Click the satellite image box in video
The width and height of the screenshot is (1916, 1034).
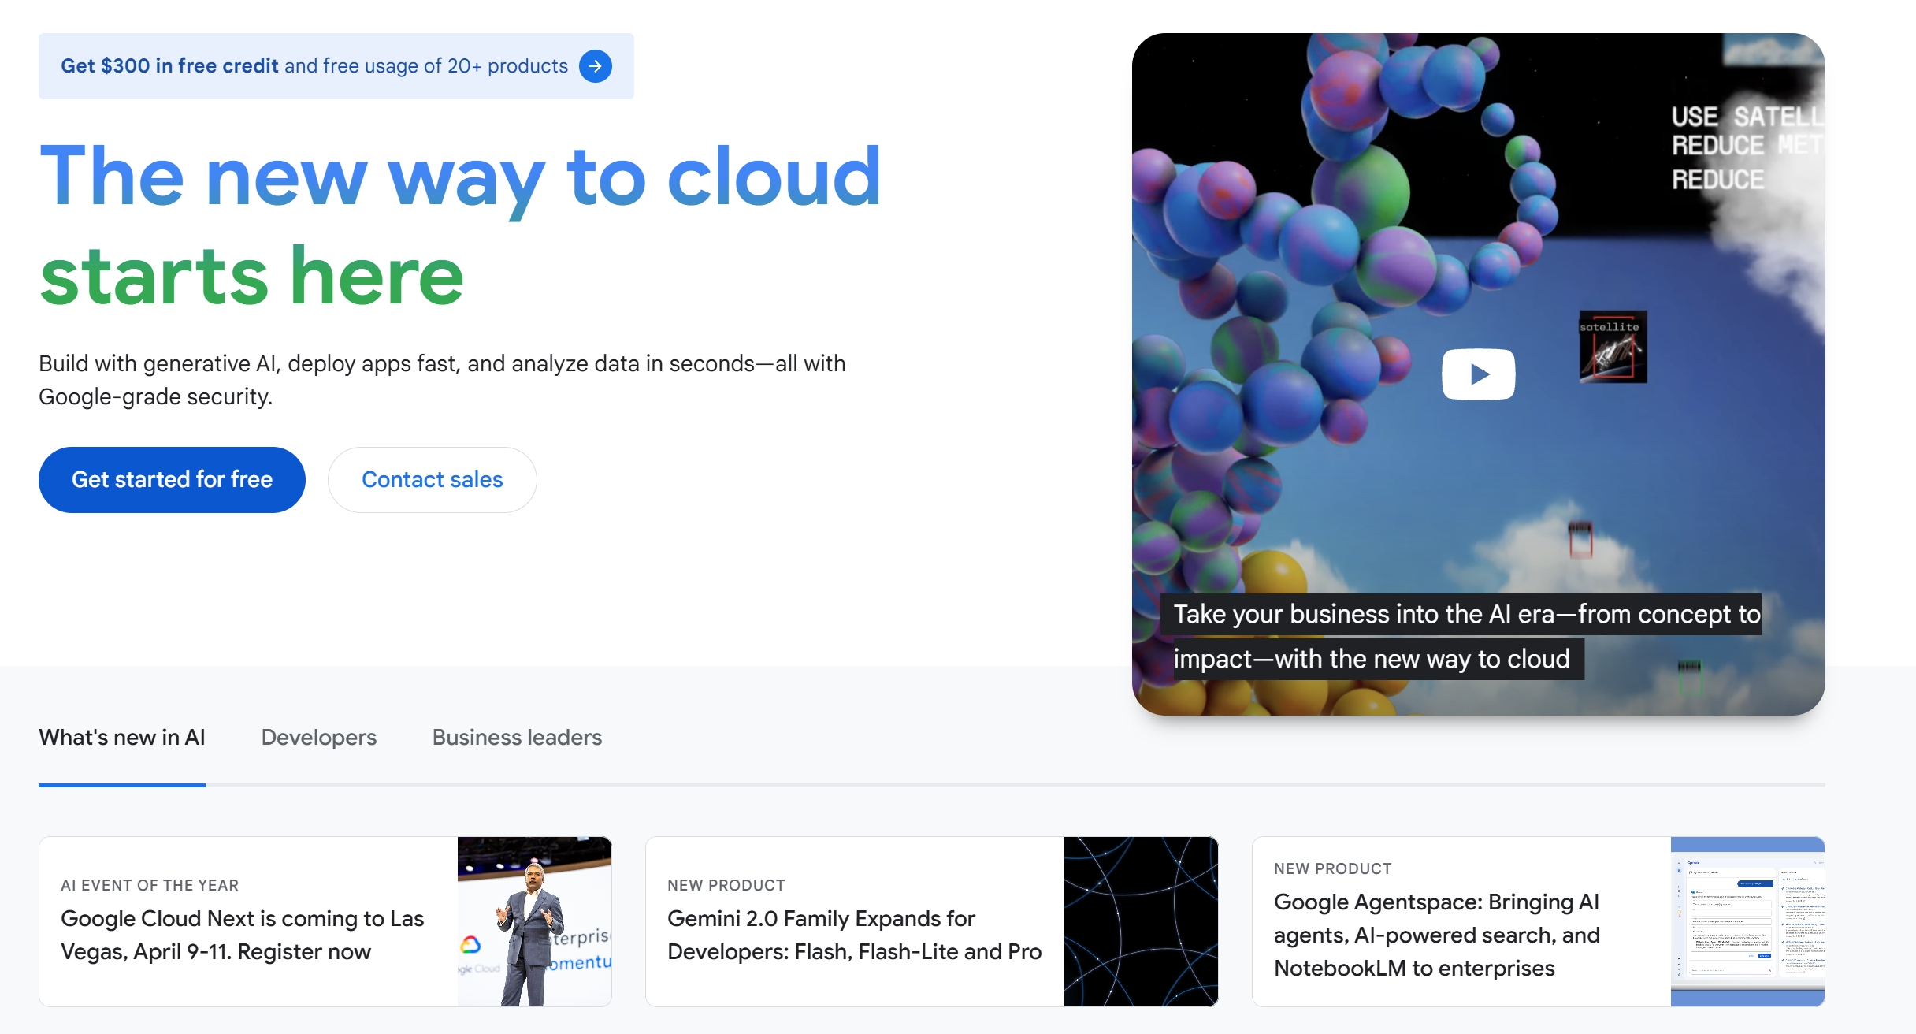1612,347
